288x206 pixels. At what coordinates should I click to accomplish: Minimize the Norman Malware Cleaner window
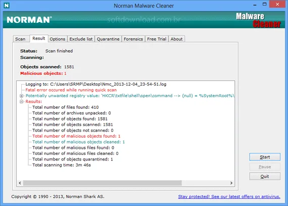coord(255,5)
